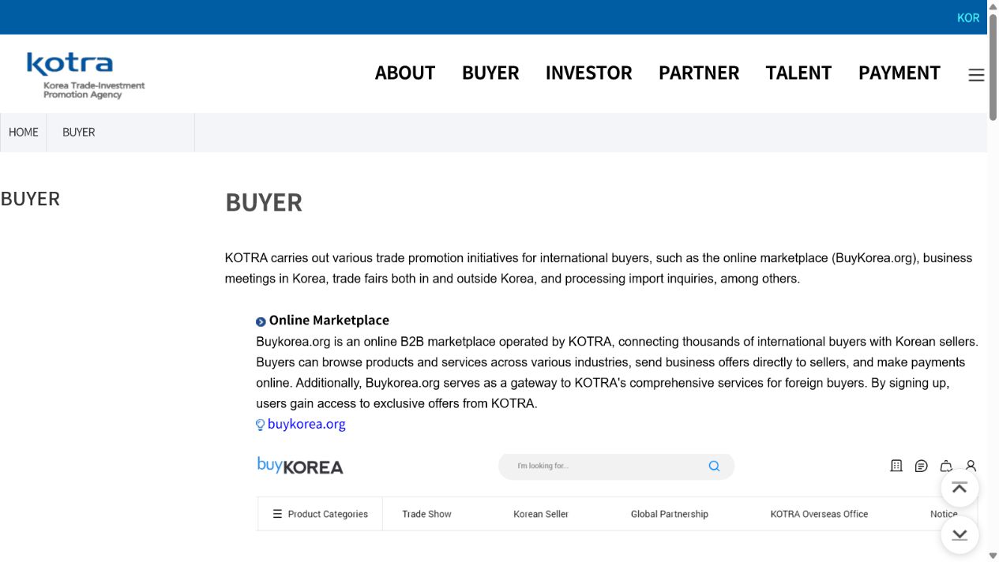The image size is (999, 562).
Task: Go to HOME in breadcrumb
Action: pyautogui.click(x=24, y=132)
